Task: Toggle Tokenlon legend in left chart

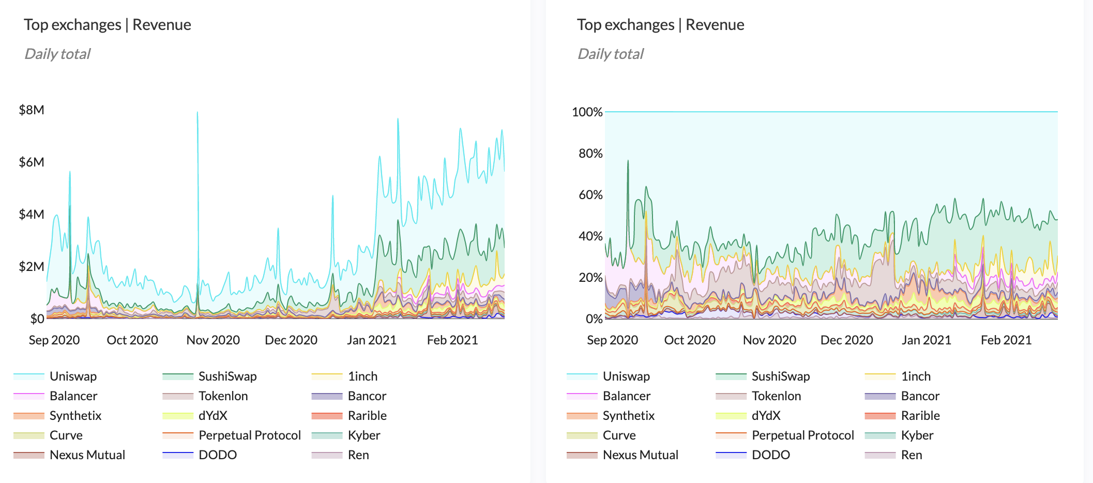Action: click(x=205, y=396)
